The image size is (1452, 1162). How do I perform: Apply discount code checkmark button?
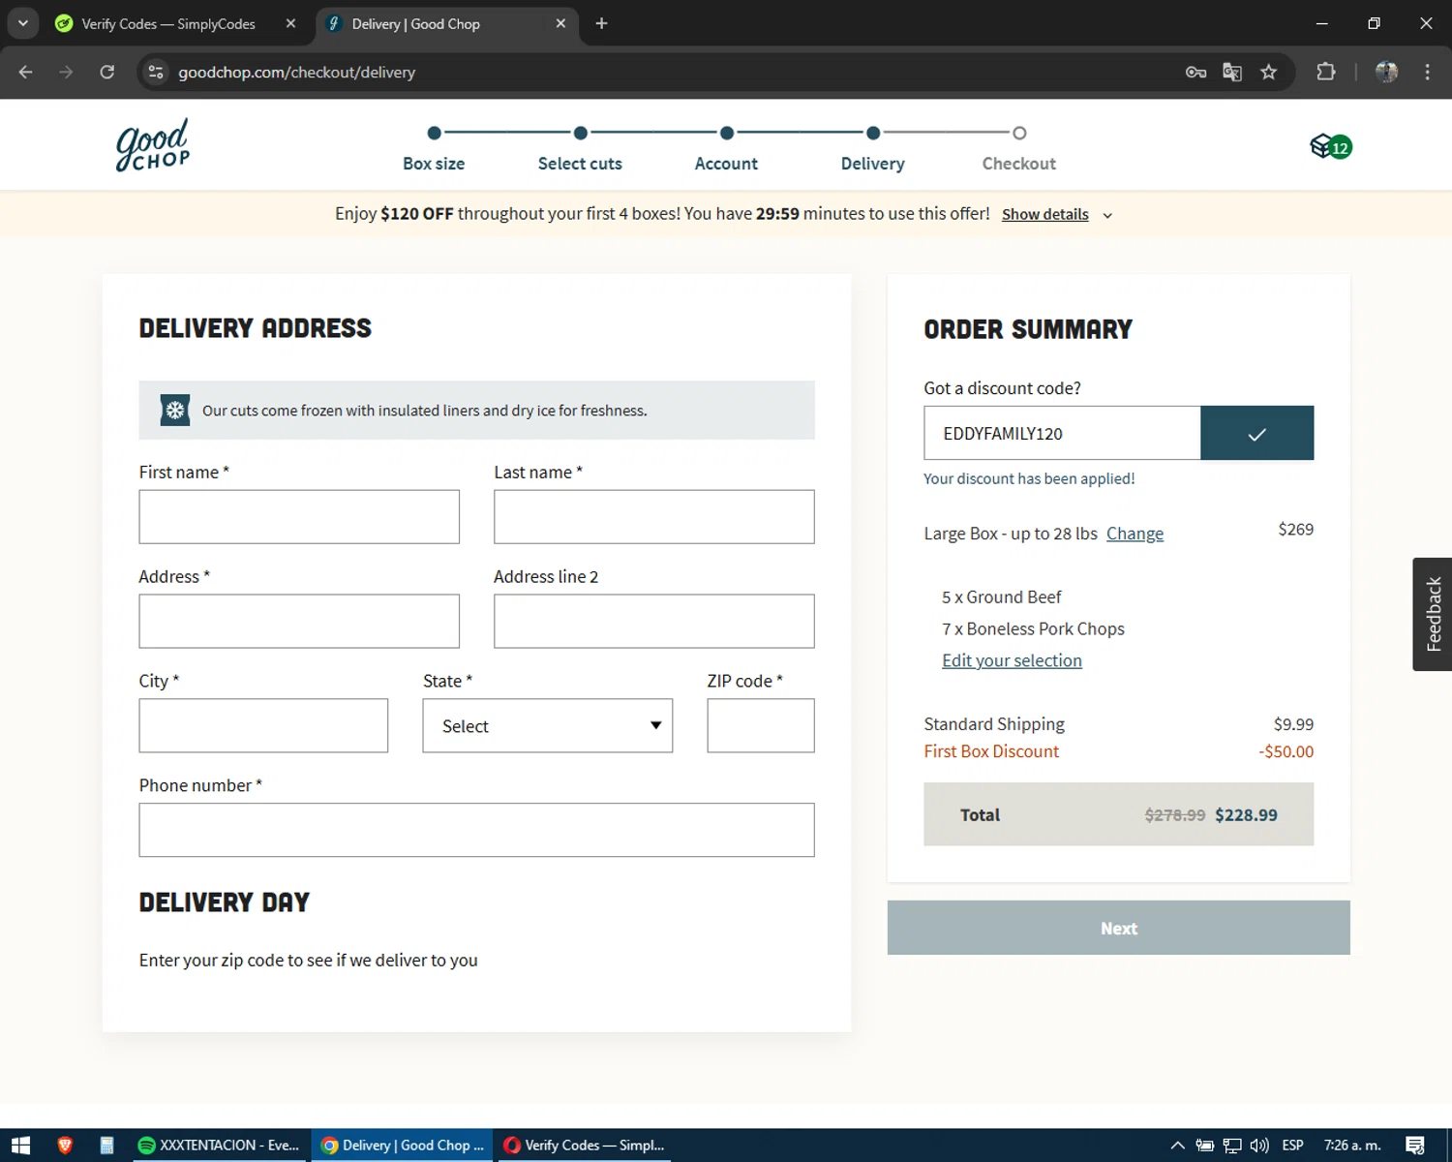pyautogui.click(x=1256, y=433)
